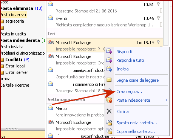Screen dimensions: 173x139
Task: Choose Inoltra from the context menu
Action: [122, 69]
